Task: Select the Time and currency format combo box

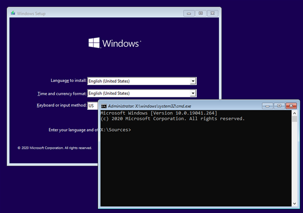Action: [142, 93]
